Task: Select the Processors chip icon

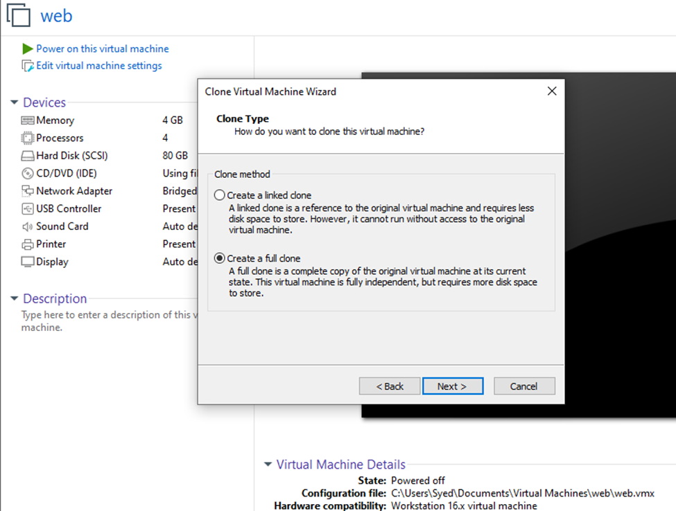Action: [28, 138]
